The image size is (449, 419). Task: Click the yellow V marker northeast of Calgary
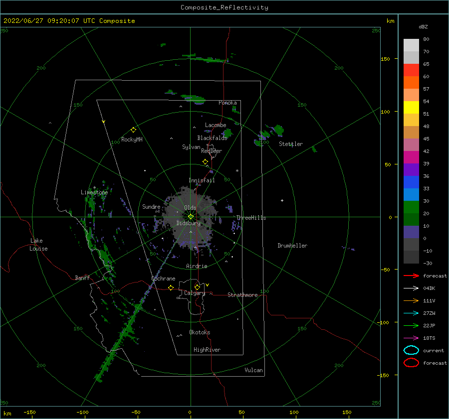(208, 285)
